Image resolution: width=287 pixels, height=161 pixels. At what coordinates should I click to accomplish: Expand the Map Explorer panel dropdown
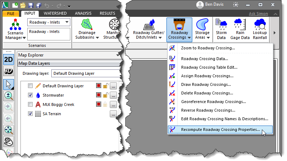click(x=118, y=55)
